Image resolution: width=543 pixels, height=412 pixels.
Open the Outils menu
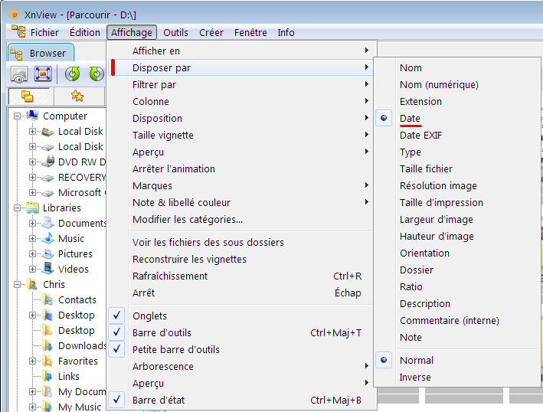point(175,32)
